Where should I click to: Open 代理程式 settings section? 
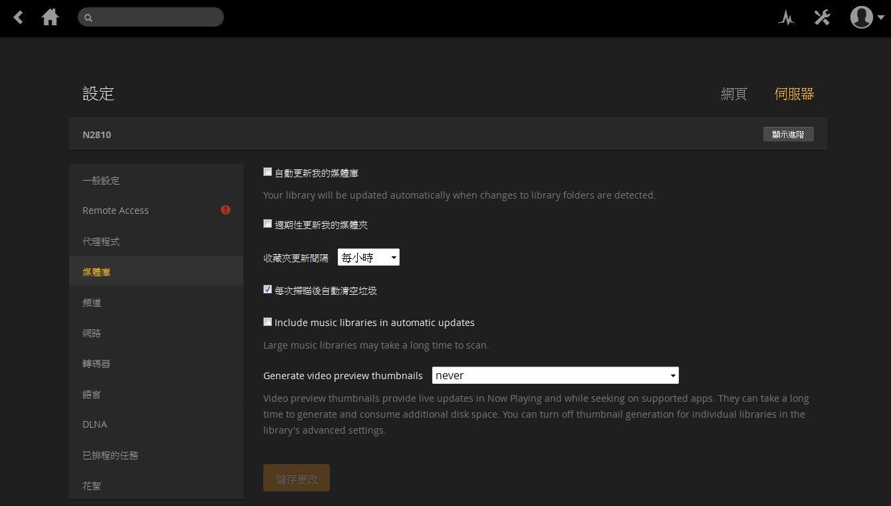156,241
